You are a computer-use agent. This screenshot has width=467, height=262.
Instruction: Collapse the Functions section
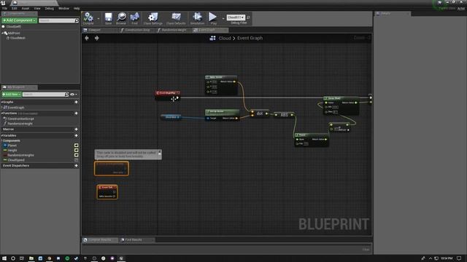[1, 114]
